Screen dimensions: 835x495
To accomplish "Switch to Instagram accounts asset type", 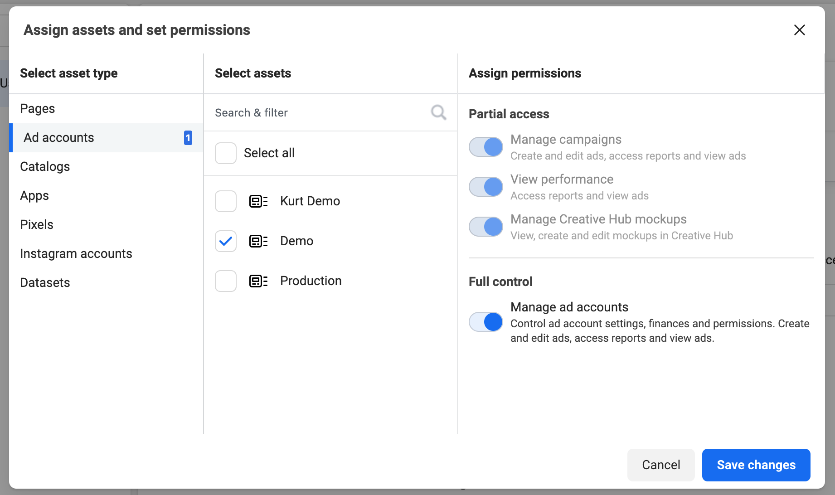I will (76, 254).
